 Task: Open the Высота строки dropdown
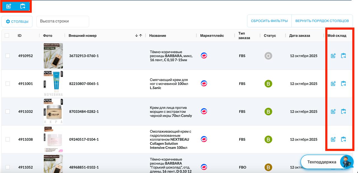tap(63, 21)
